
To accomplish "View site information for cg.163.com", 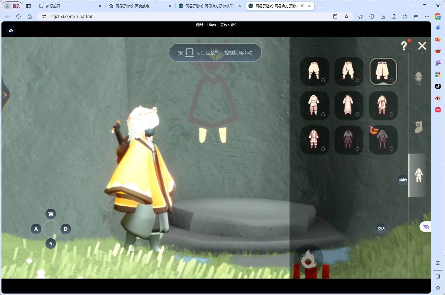I will point(44,16).
